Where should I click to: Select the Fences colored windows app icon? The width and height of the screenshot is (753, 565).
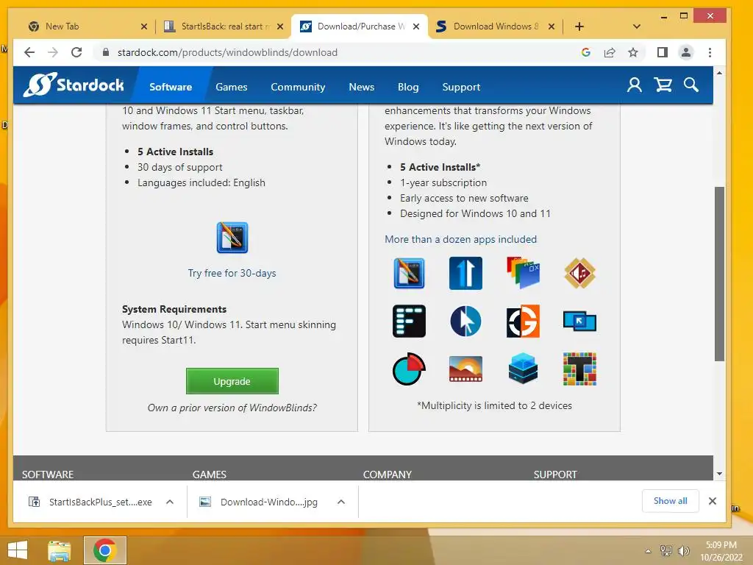(x=523, y=272)
